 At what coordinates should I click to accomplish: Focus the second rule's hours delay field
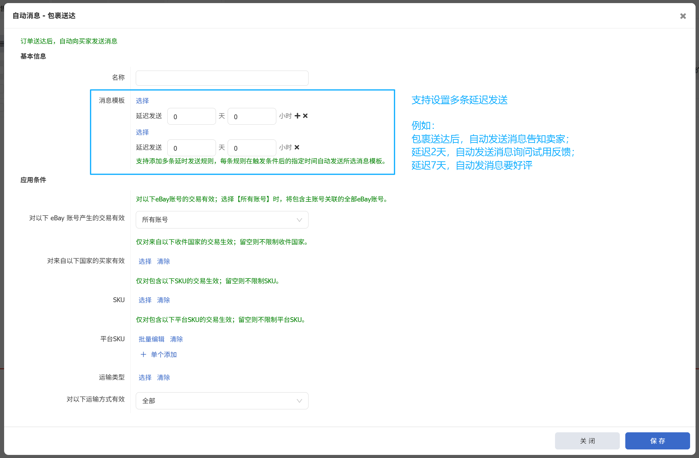click(252, 148)
